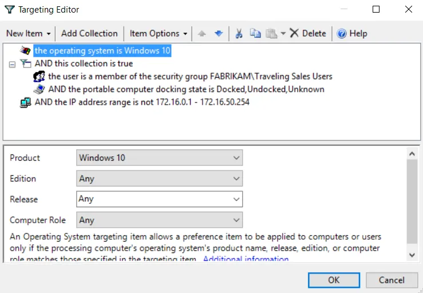
Task: Click the Move Up arrow icon
Action: point(202,34)
